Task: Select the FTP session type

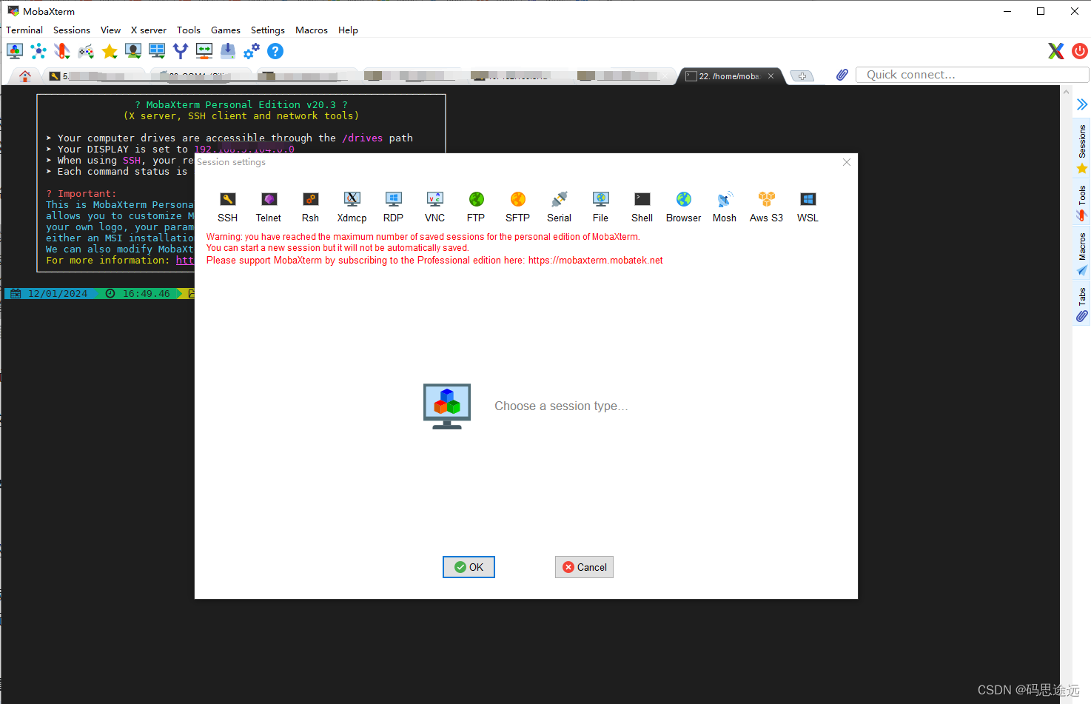Action: coord(476,207)
